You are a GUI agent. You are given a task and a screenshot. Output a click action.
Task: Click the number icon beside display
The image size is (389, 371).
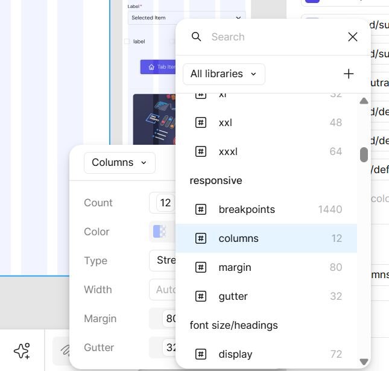click(x=201, y=354)
